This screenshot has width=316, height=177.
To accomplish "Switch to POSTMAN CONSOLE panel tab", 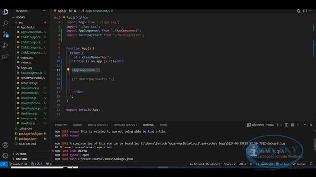I will [x=125, y=125].
